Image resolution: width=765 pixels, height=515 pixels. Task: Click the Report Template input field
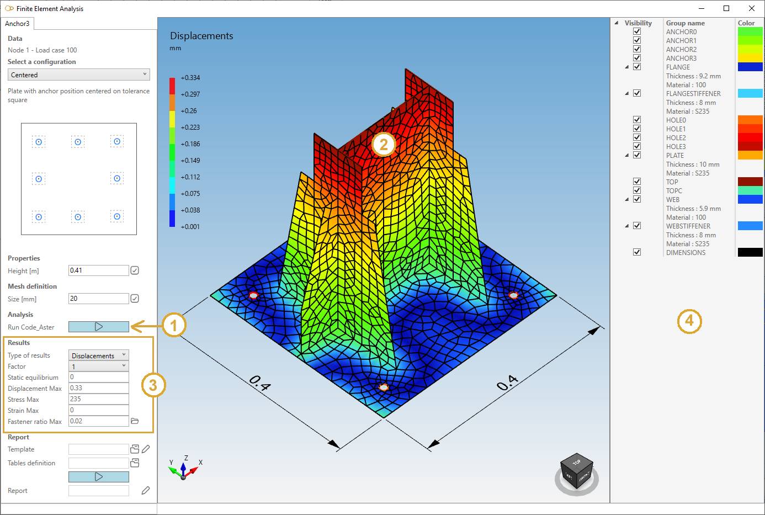pyautogui.click(x=99, y=449)
